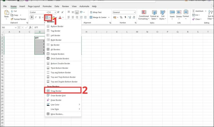Open the Name Box D2 dropdown
This screenshot has width=214, height=127.
16,27
